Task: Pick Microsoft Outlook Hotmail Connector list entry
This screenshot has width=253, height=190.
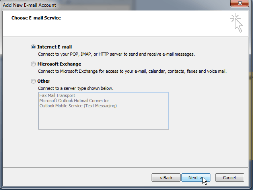Action: pyautogui.click(x=74, y=101)
